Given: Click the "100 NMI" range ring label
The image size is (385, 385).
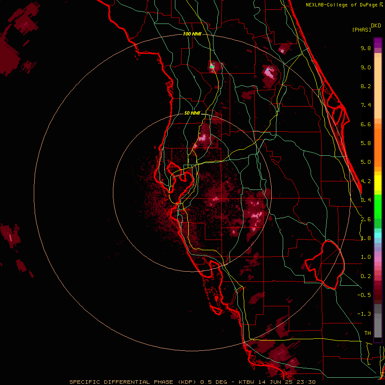Looking at the screenshot, I should (x=192, y=34).
